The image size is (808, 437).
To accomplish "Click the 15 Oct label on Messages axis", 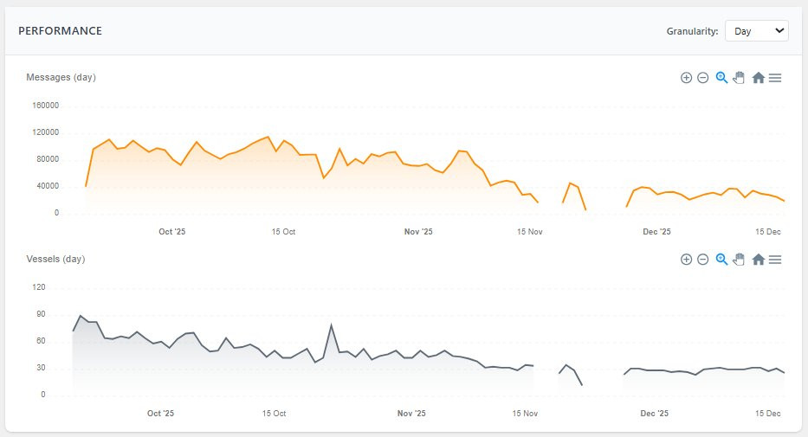I will [283, 232].
